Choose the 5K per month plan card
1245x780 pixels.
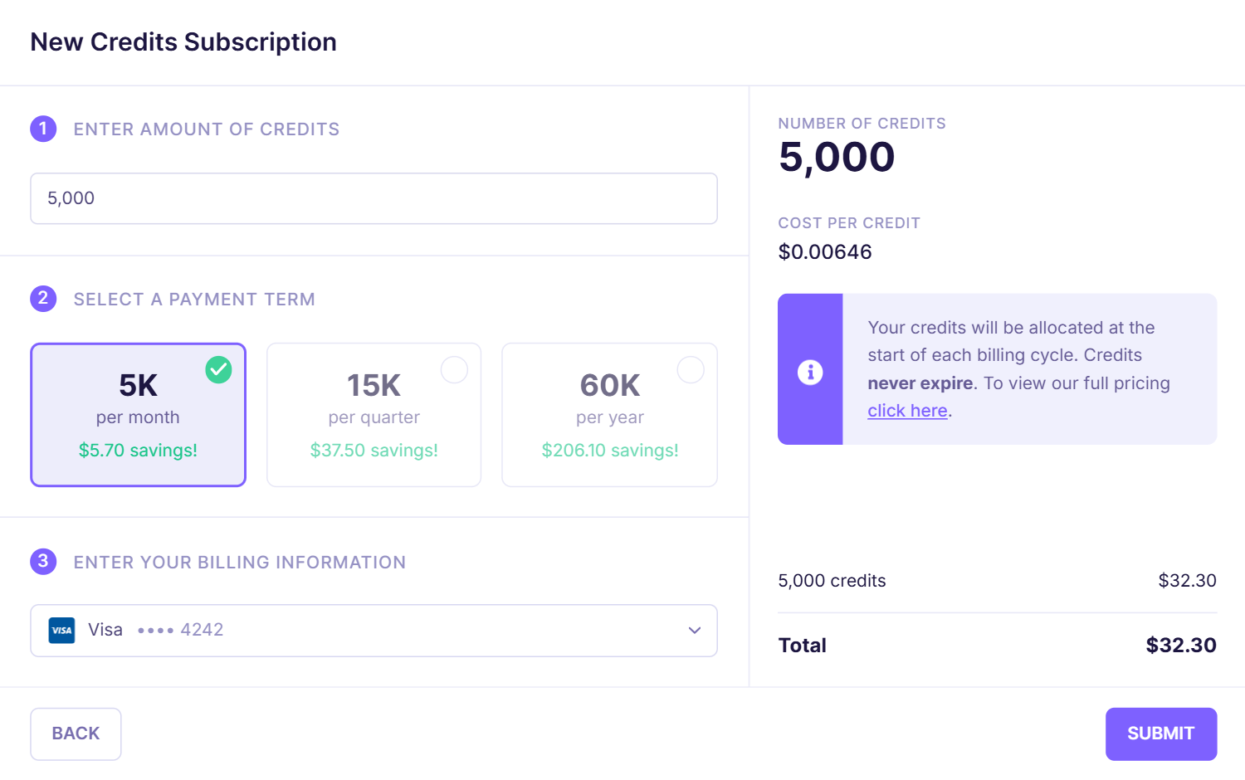[138, 415]
